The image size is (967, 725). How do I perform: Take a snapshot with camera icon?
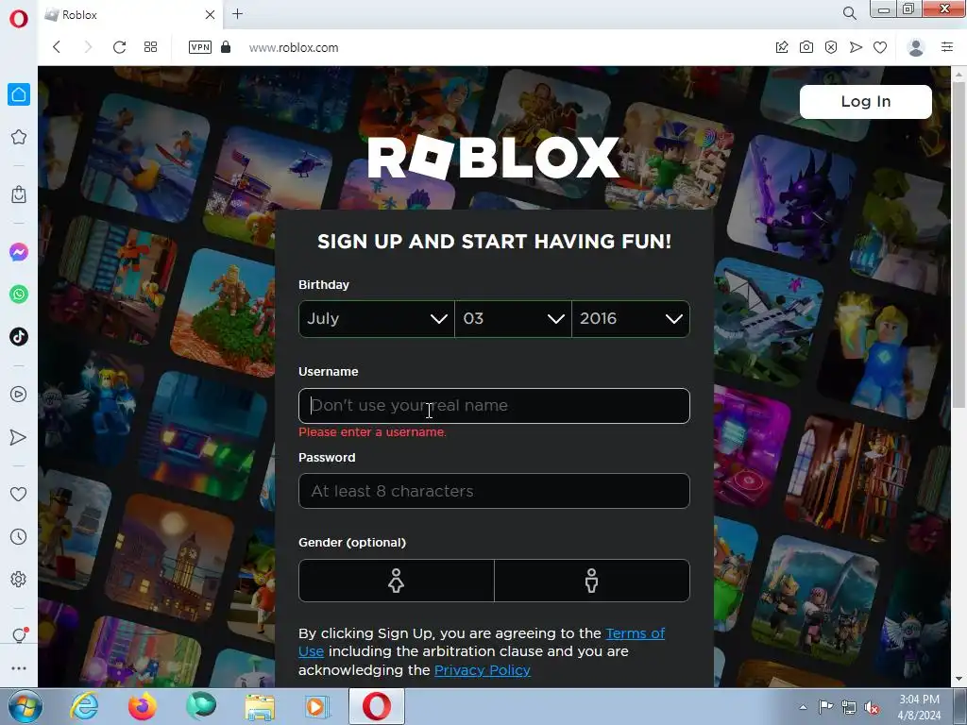(806, 47)
